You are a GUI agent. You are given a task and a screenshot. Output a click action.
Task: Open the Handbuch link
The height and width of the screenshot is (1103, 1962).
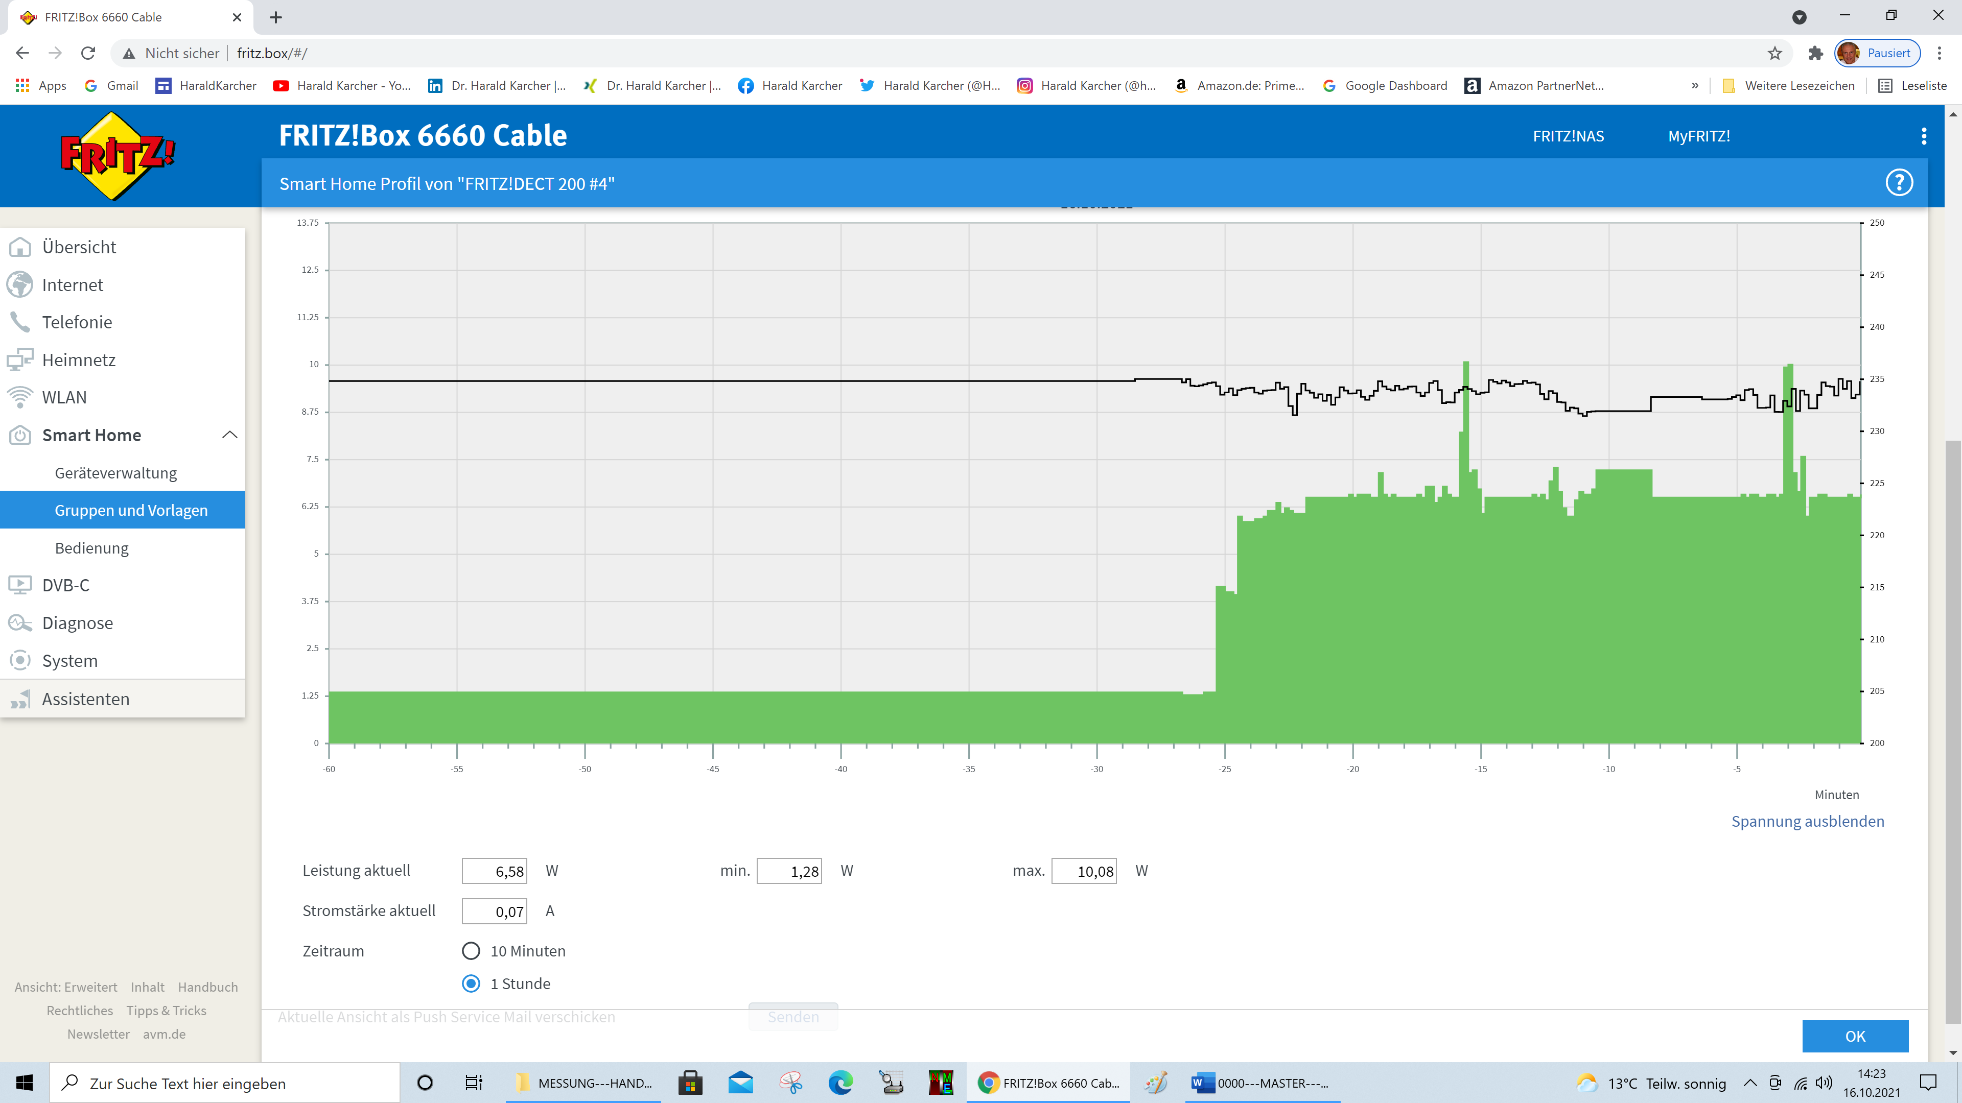[208, 987]
